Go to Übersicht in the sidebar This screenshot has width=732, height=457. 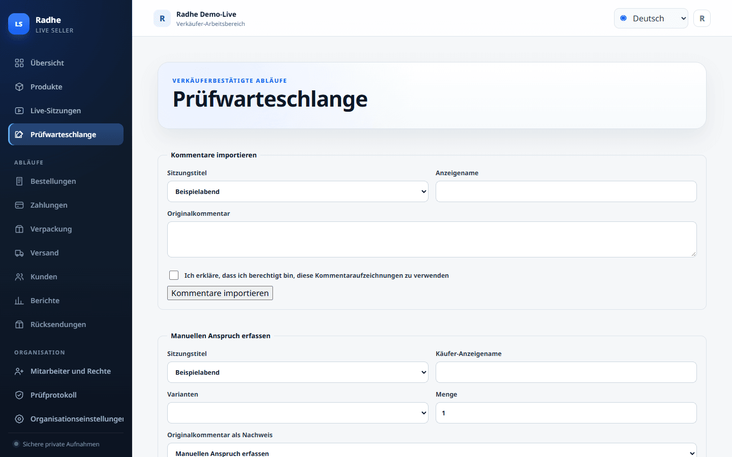66,63
